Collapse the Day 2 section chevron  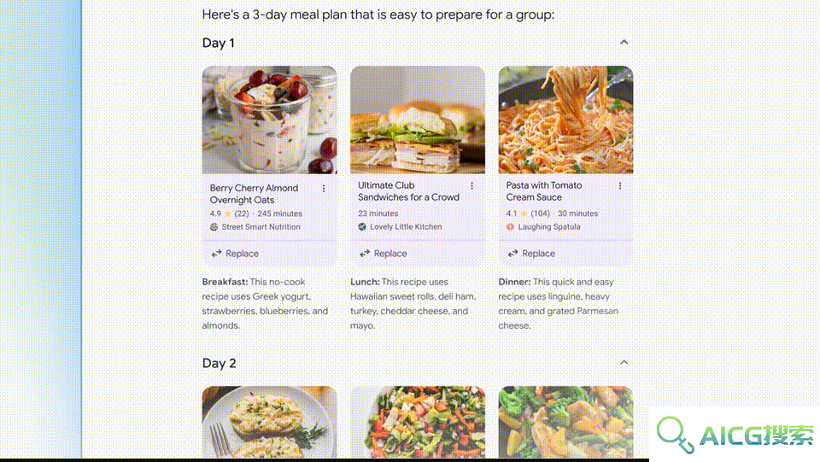point(624,363)
